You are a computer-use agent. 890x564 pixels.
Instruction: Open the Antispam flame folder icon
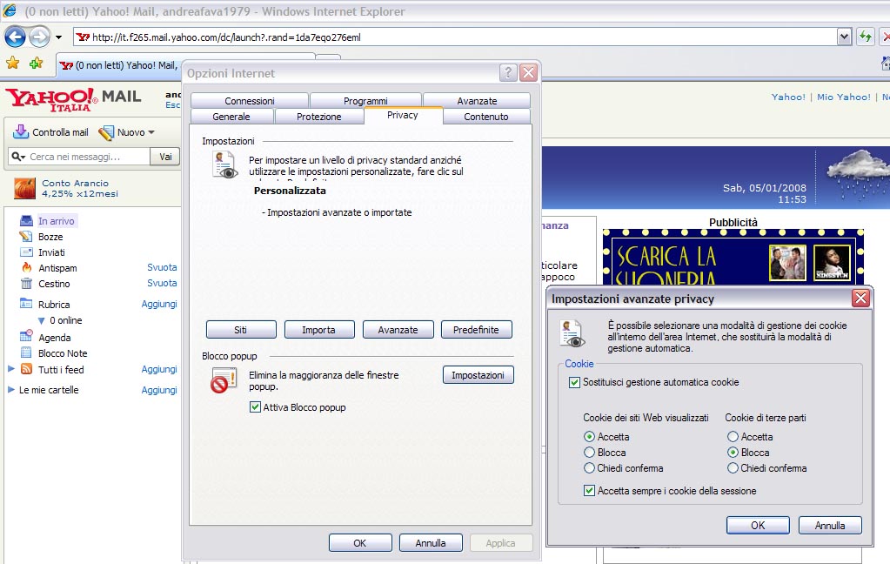point(26,267)
